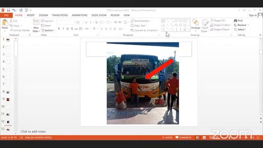Image resolution: width=263 pixels, height=148 pixels.
Task: Click the Redo/Repeat circular arrow icon
Action: point(21,10)
